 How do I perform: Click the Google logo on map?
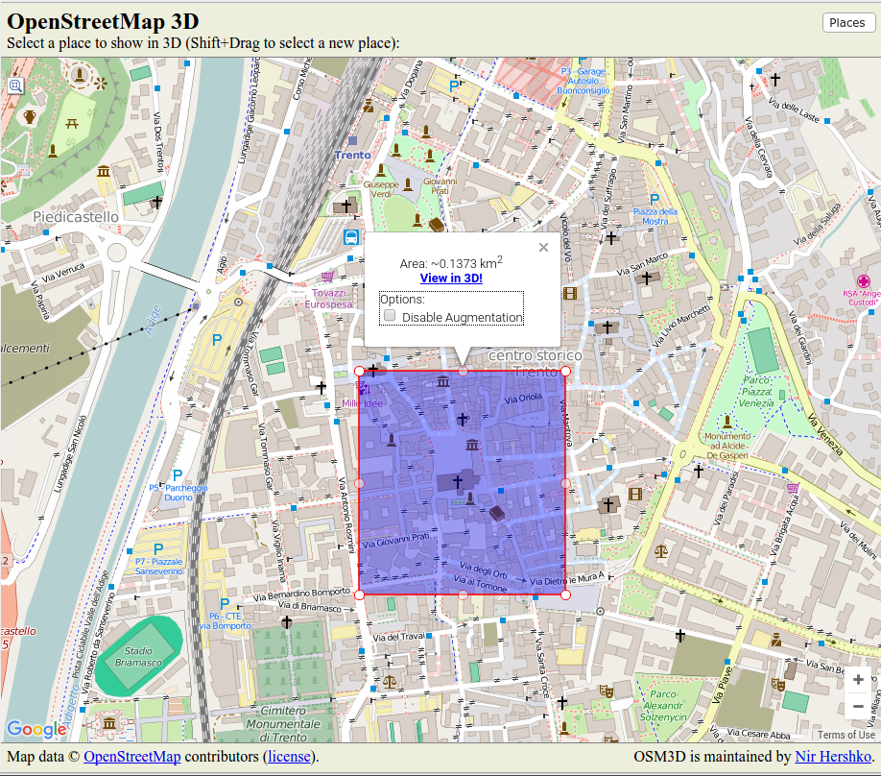click(x=36, y=729)
